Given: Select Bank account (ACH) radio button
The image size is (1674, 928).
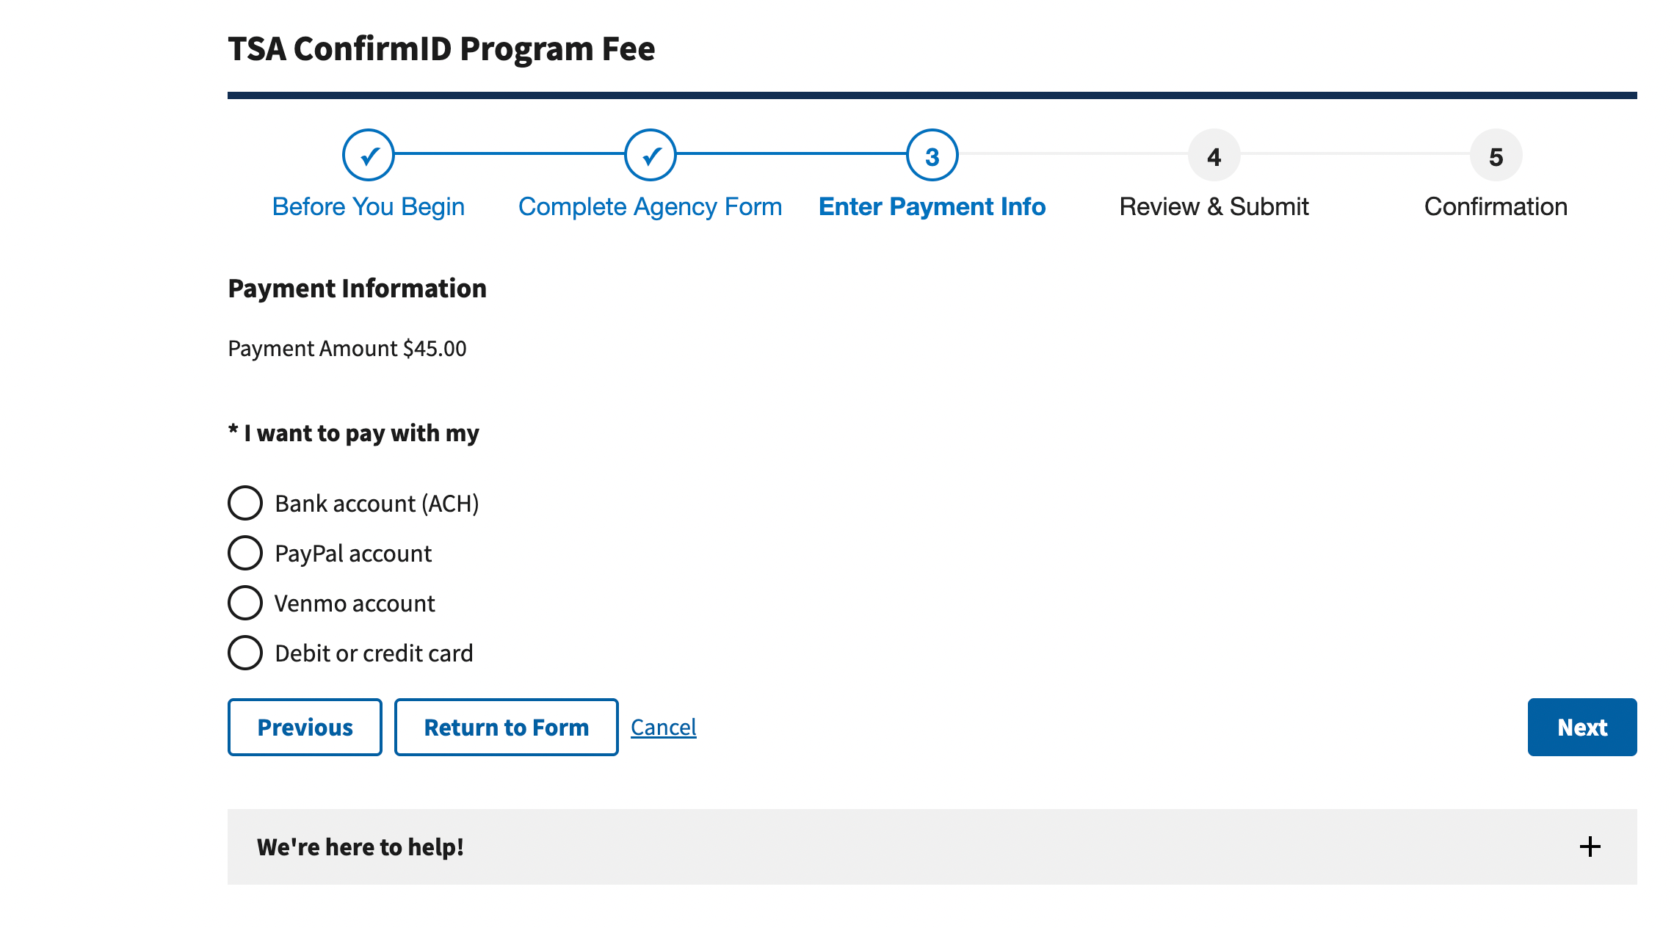Looking at the screenshot, I should point(245,503).
